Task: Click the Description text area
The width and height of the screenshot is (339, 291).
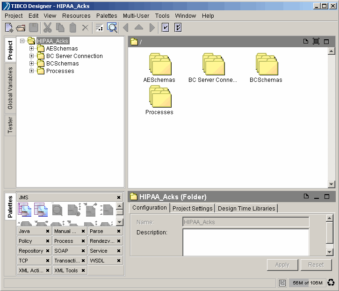Action: 246,242
